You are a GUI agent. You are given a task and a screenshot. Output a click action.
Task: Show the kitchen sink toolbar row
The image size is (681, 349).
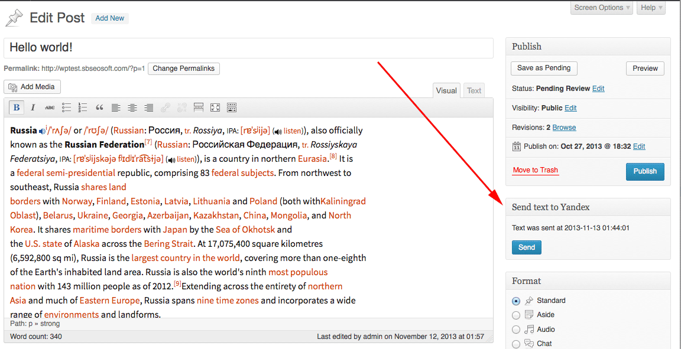[x=232, y=107]
